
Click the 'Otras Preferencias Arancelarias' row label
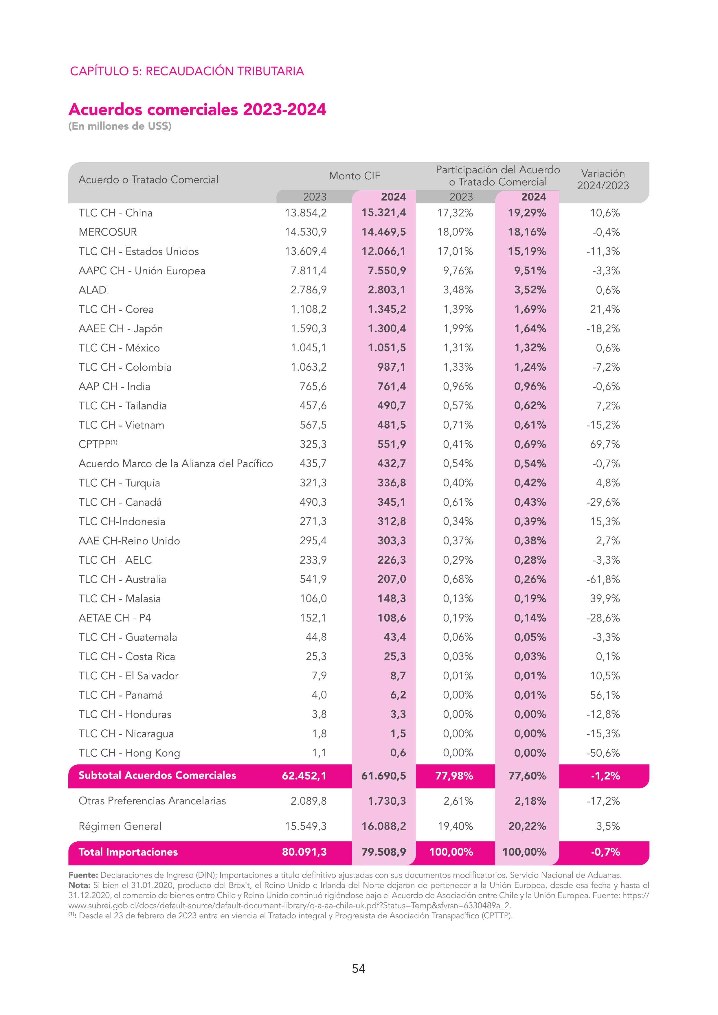[x=152, y=801]
